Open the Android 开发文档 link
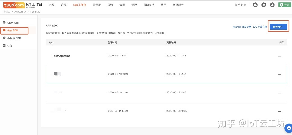Viewport: 292px width, 135px height. tap(242, 27)
